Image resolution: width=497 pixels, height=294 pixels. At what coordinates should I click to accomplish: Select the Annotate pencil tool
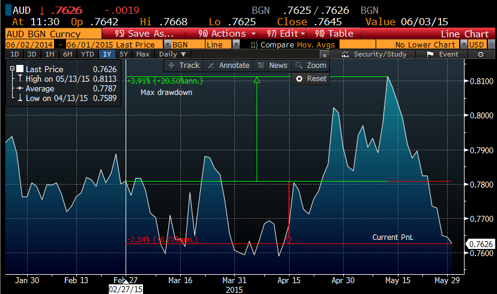pyautogui.click(x=228, y=65)
